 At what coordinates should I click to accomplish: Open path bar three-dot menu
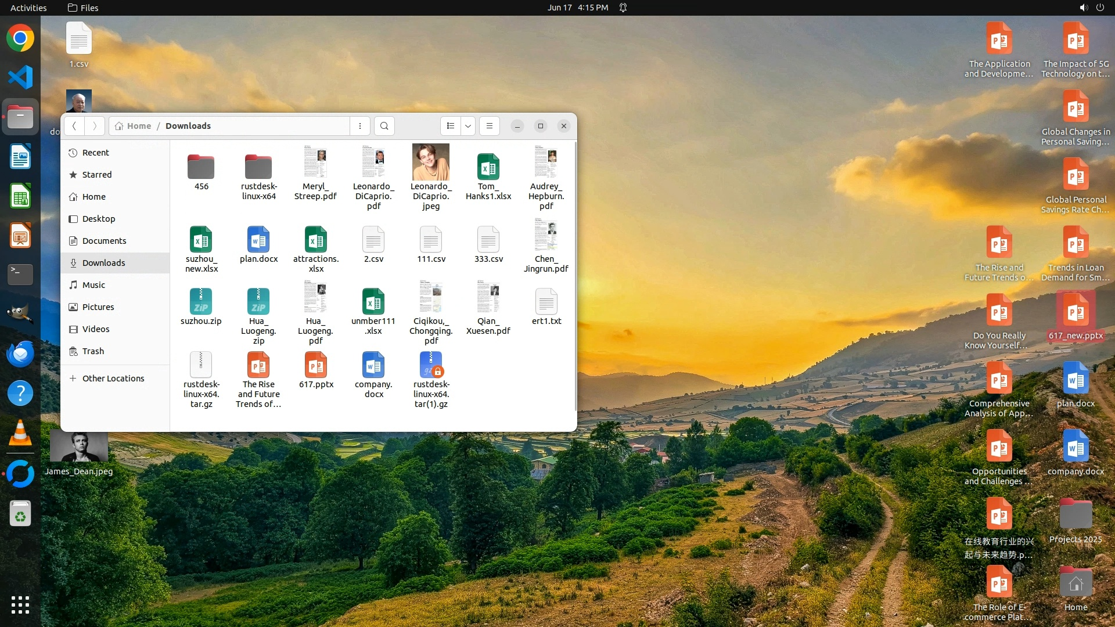coord(360,126)
